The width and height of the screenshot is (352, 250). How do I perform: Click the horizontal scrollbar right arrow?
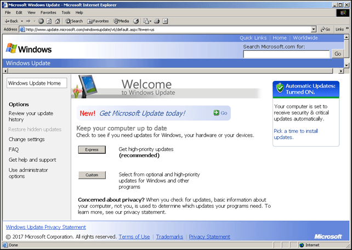coord(341,71)
